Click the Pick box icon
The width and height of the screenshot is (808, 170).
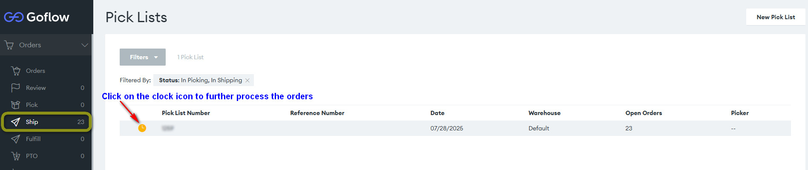pos(15,105)
